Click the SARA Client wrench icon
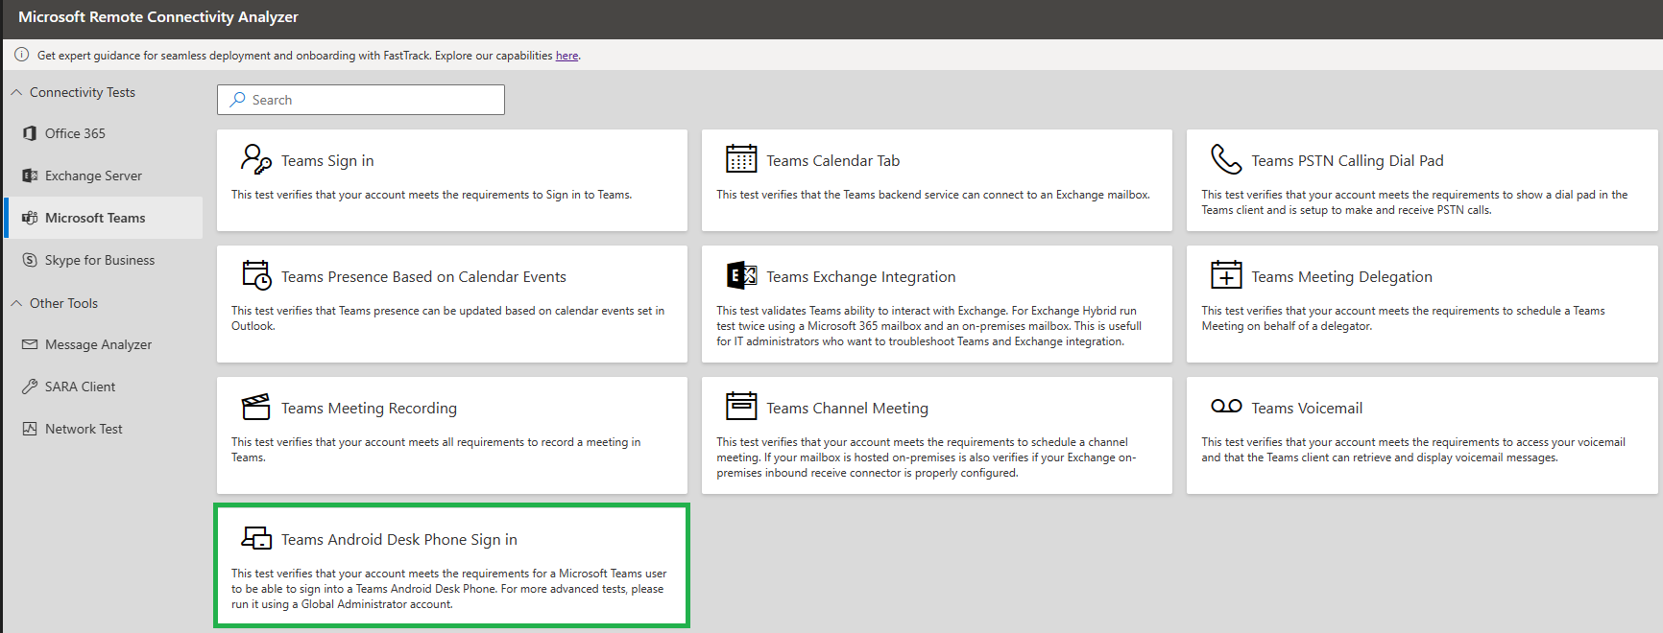The image size is (1663, 633). point(30,387)
